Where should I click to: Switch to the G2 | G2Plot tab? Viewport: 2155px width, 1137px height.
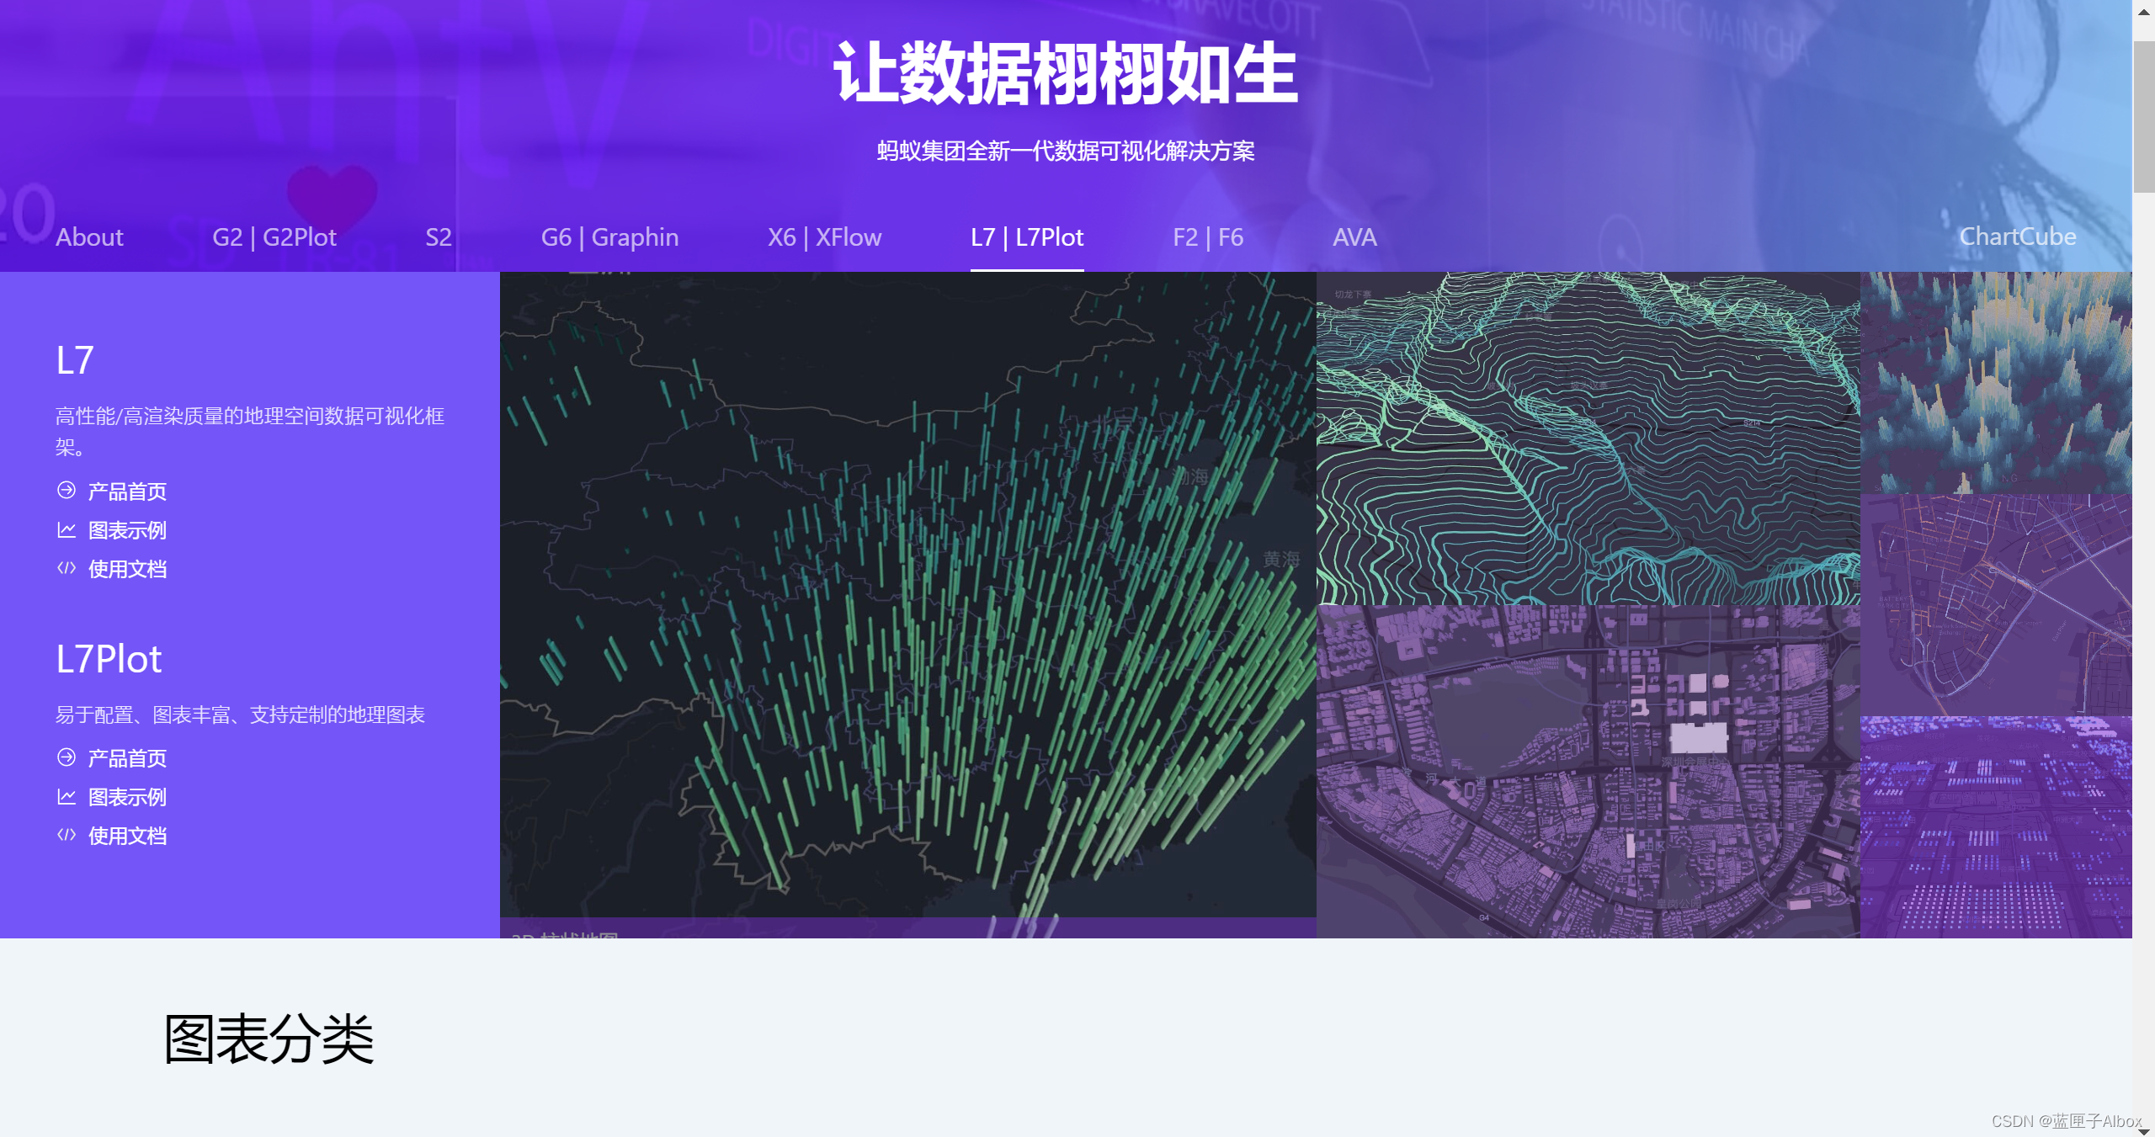[x=274, y=237]
